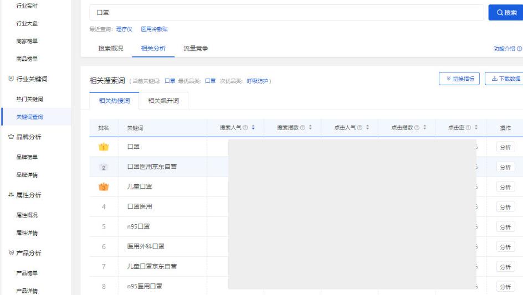
Task: Sort by 点击指数 column arrows
Action: pos(424,127)
